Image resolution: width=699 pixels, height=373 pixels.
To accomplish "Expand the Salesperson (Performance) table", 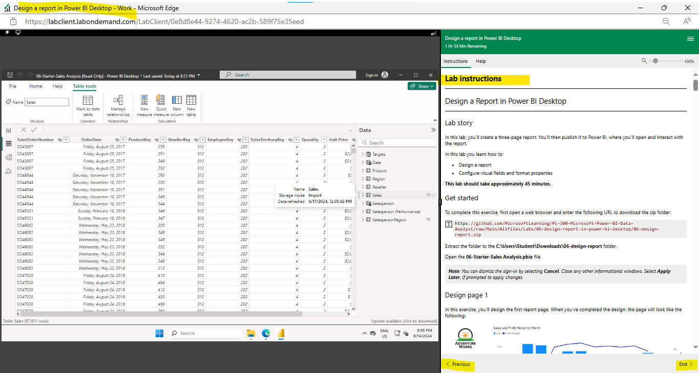I will tap(363, 212).
